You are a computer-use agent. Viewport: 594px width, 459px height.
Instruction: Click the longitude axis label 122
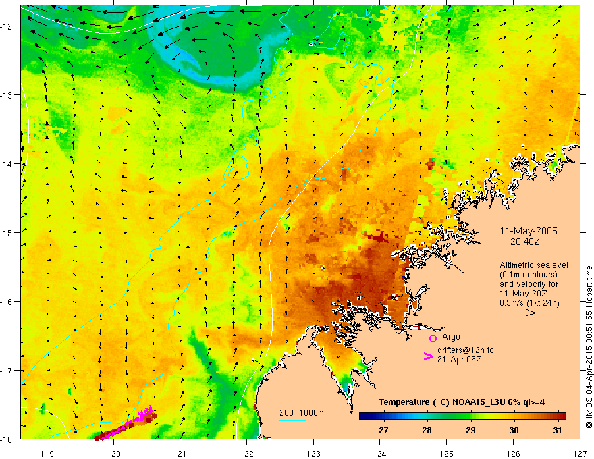246,454
